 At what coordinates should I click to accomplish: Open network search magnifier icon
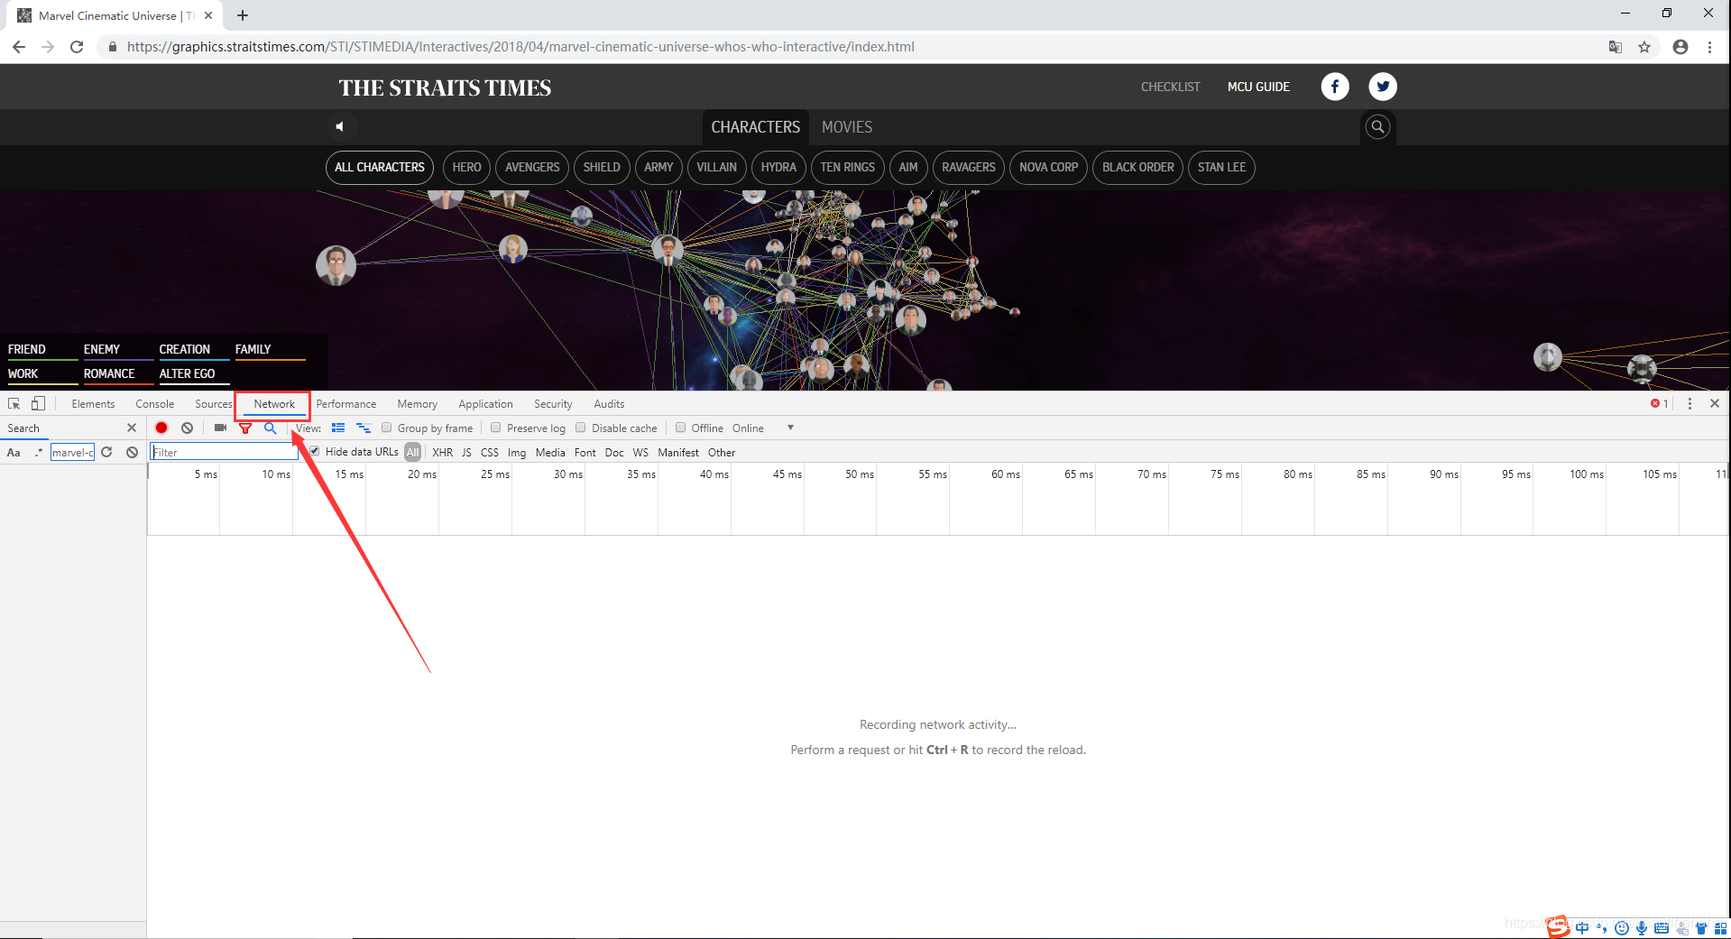tap(270, 428)
